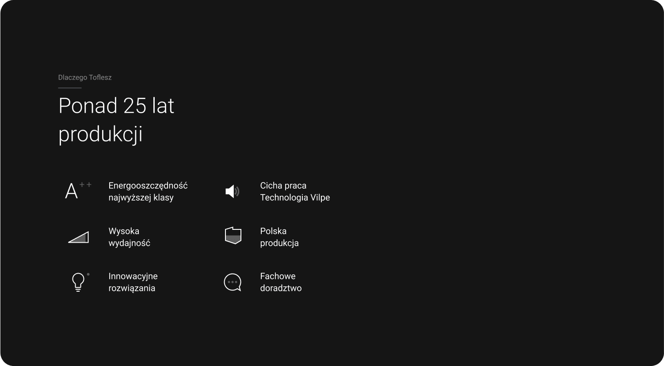
Task: Select the lightbulb innovation icon
Action: 78,282
